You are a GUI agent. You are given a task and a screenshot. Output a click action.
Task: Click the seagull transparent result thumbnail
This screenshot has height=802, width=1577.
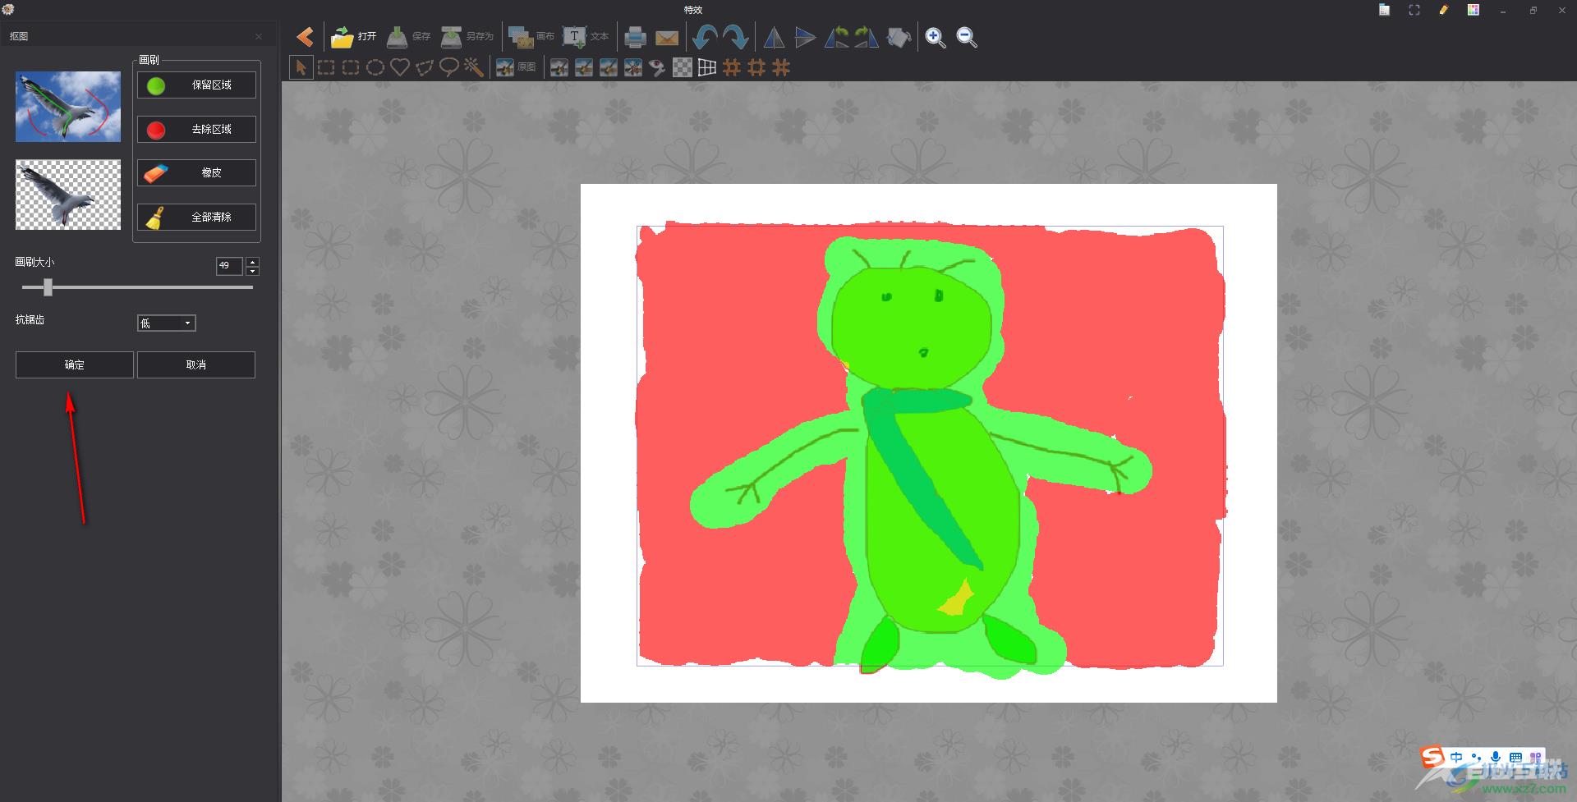click(68, 195)
